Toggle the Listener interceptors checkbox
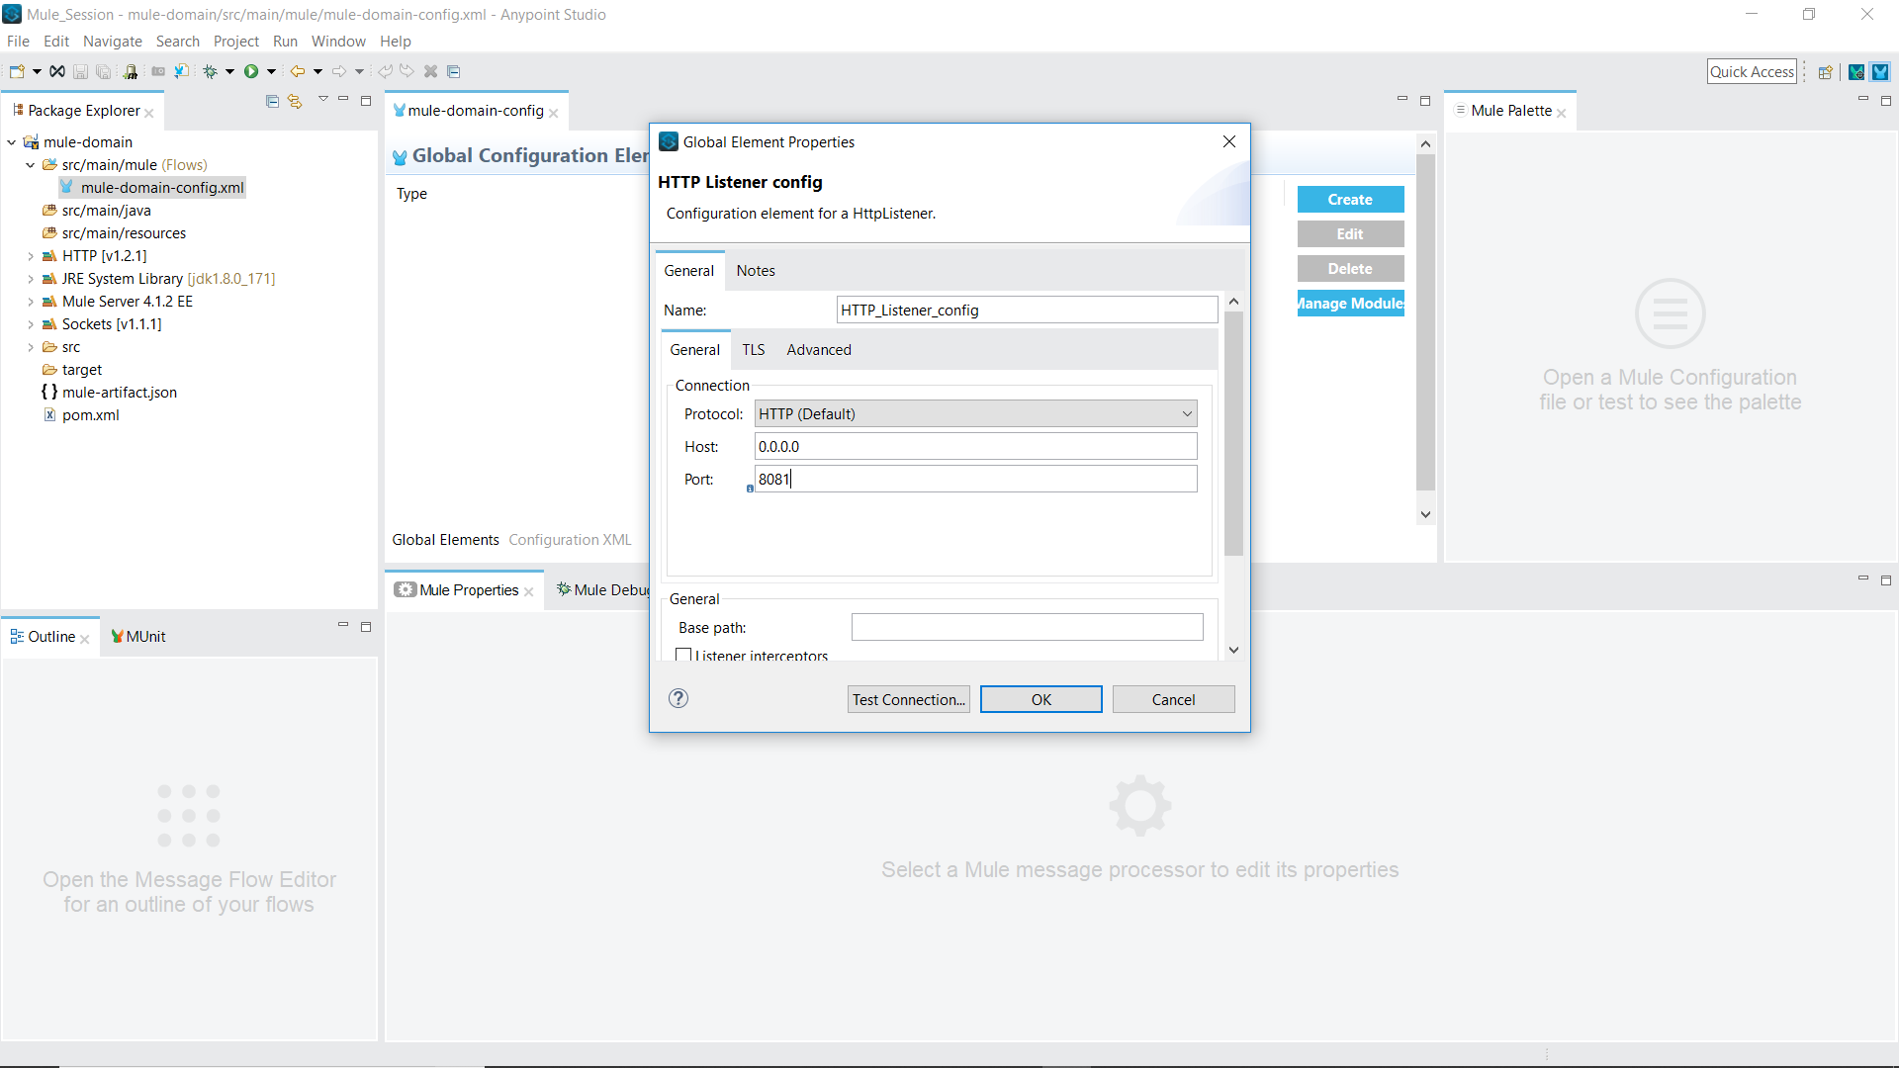 click(x=683, y=655)
